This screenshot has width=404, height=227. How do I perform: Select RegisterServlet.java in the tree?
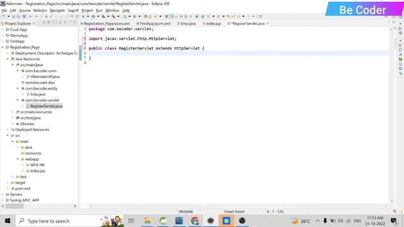[x=46, y=106]
